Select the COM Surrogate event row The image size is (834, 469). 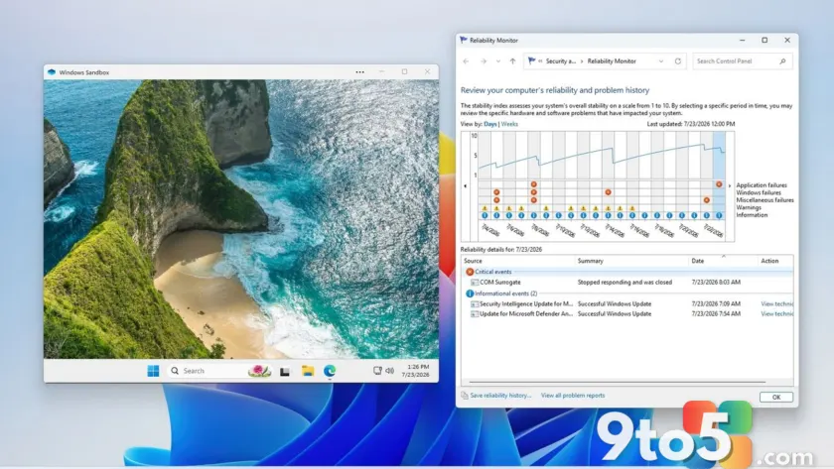pyautogui.click(x=627, y=282)
